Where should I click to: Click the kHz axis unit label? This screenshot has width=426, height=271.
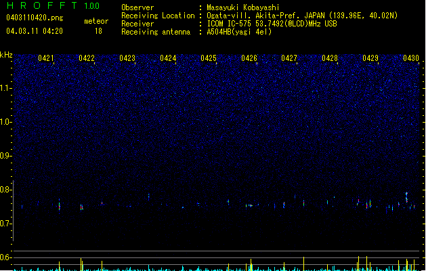click(x=6, y=55)
